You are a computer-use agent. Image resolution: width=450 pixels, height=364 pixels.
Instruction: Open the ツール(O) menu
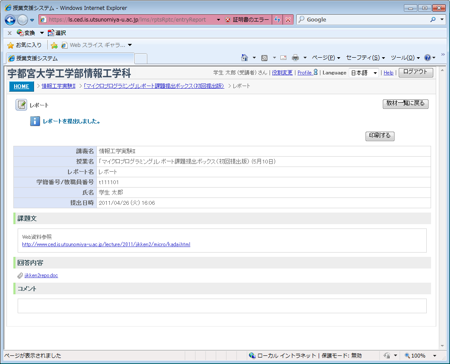point(405,58)
